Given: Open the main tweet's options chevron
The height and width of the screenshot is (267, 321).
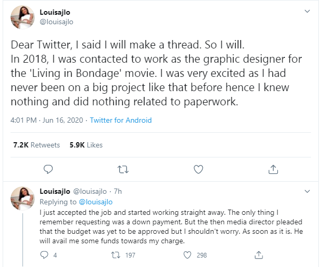Looking at the screenshot, I should coord(307,11).
